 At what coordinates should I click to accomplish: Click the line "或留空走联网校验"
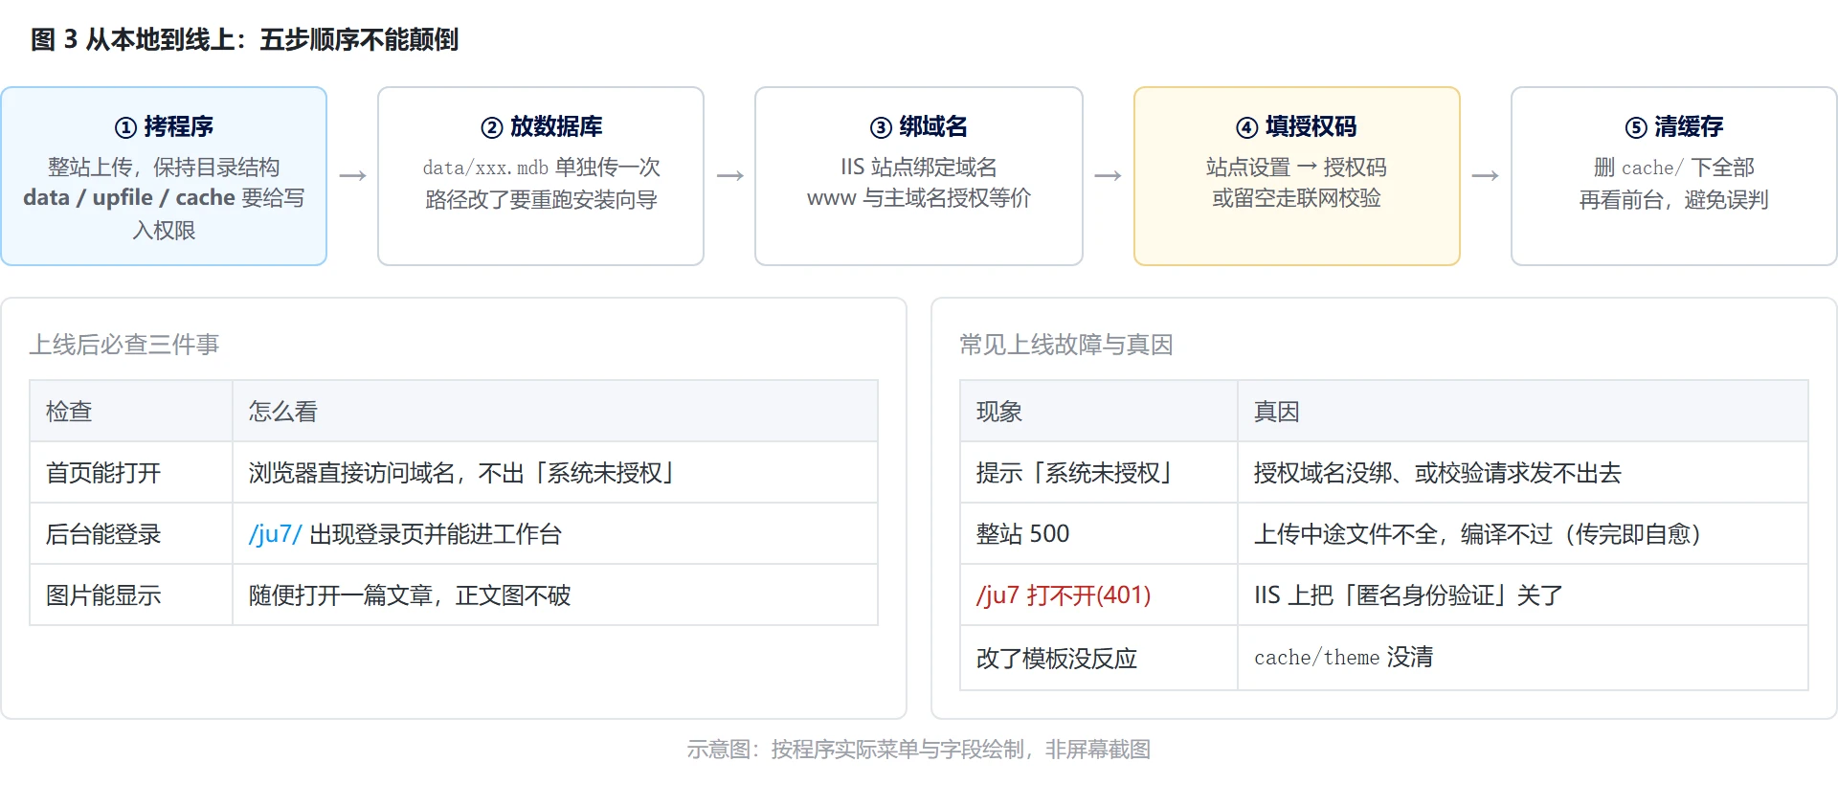1296,198
